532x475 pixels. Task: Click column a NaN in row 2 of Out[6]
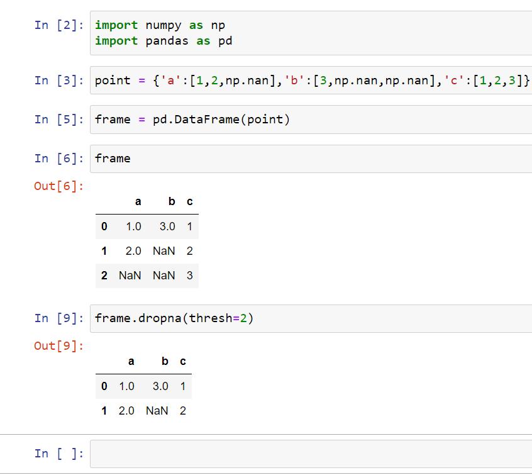pos(130,276)
